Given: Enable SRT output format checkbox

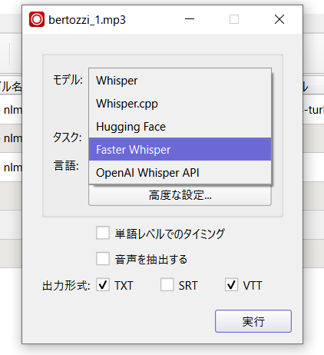Looking at the screenshot, I should click(167, 285).
